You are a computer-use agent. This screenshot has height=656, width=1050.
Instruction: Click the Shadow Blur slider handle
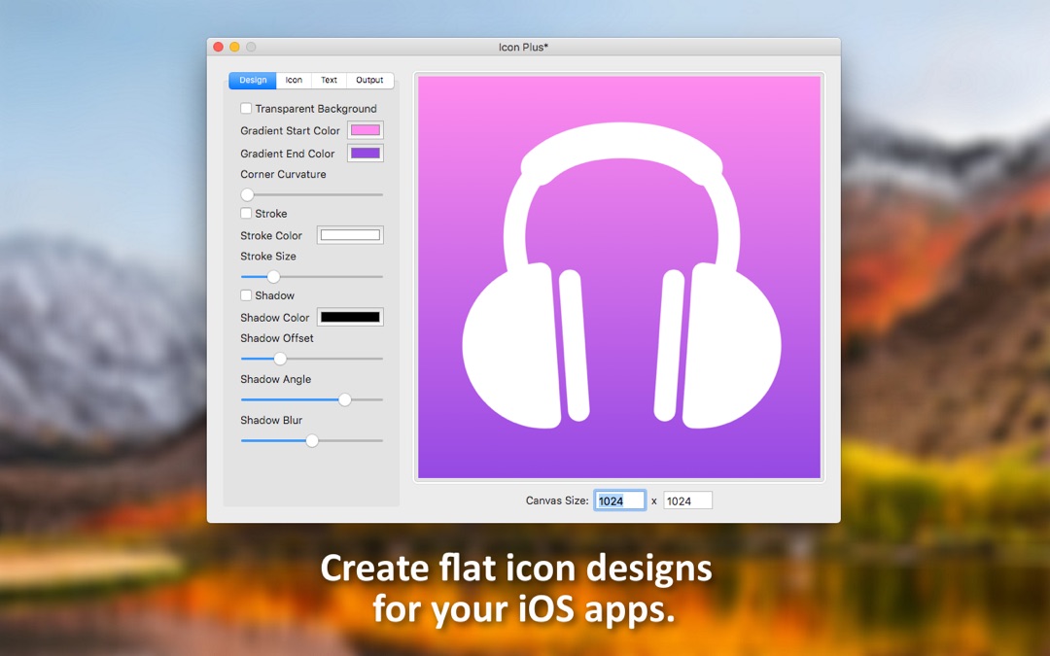pos(311,440)
